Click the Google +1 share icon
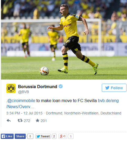The height and width of the screenshot is (141, 127). click(x=63, y=136)
